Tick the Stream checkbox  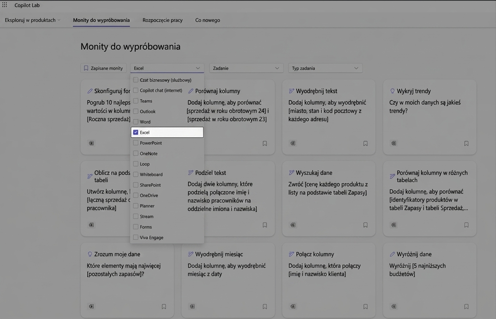point(136,216)
